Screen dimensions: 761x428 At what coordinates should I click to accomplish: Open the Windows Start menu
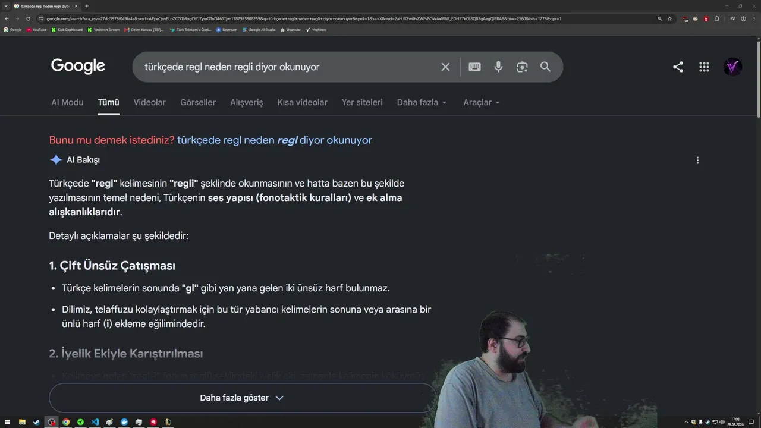click(8, 422)
